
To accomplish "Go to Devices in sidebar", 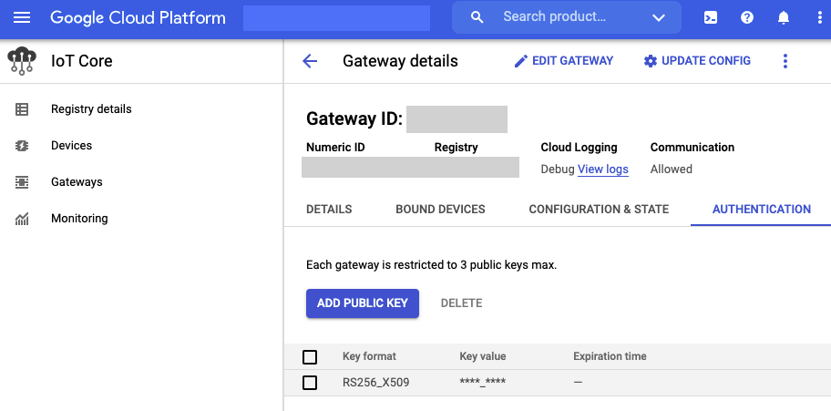I will (x=72, y=145).
